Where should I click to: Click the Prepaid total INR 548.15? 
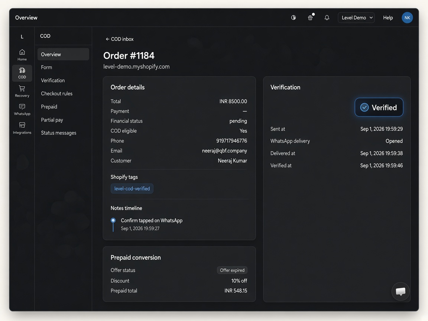click(236, 291)
